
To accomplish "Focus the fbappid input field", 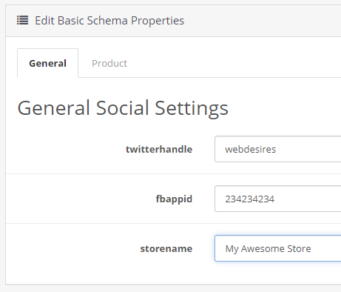I will click(278, 199).
